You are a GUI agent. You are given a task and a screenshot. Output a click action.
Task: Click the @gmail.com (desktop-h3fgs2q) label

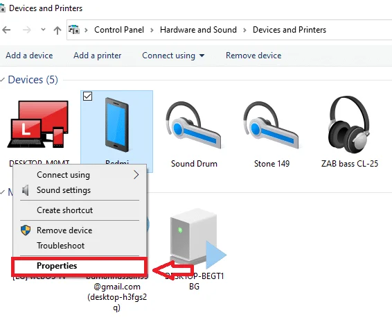(x=117, y=296)
